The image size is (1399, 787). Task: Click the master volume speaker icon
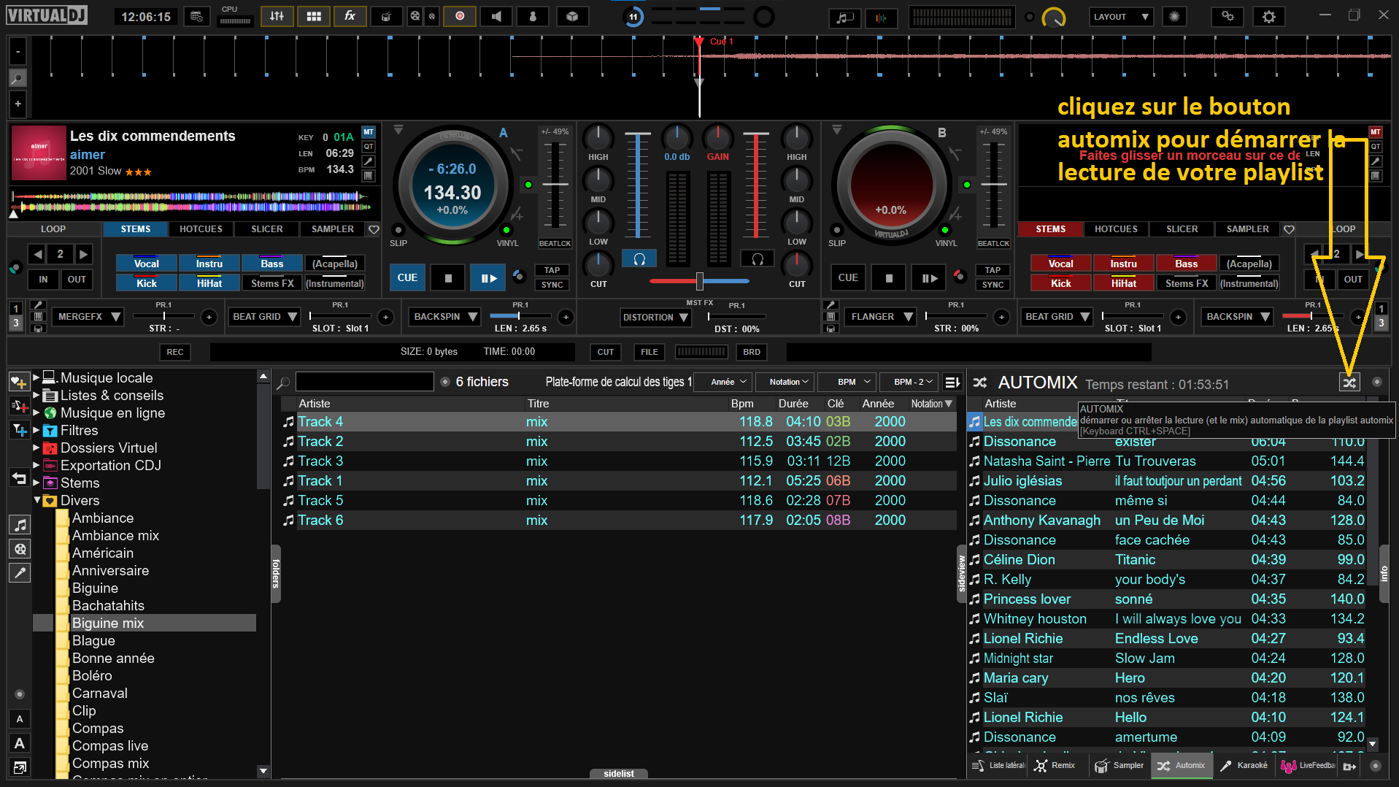[x=496, y=16]
